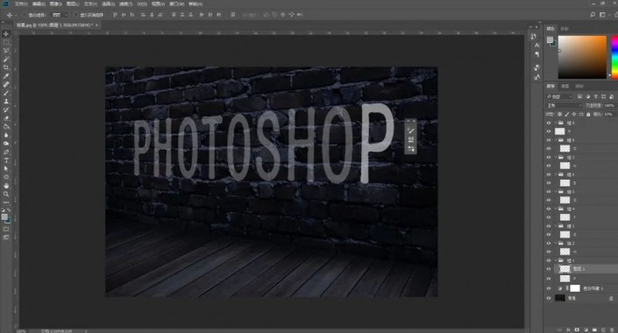Collapse the 组 2 group arrow
Image resolution: width=618 pixels, height=333 pixels.
(556, 244)
